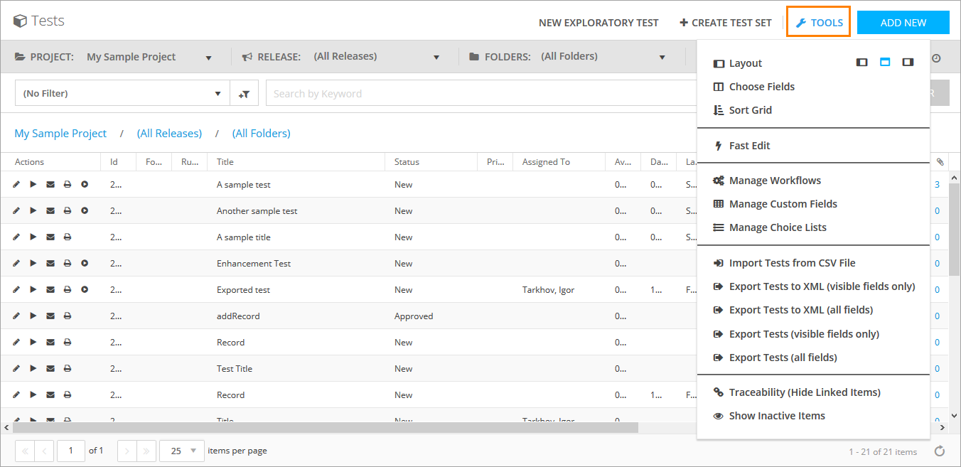Click the refresh icon at bottom right

coord(939,451)
